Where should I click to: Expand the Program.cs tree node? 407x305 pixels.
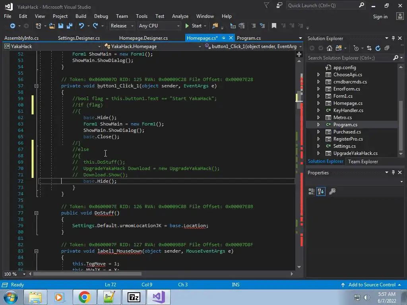point(318,124)
